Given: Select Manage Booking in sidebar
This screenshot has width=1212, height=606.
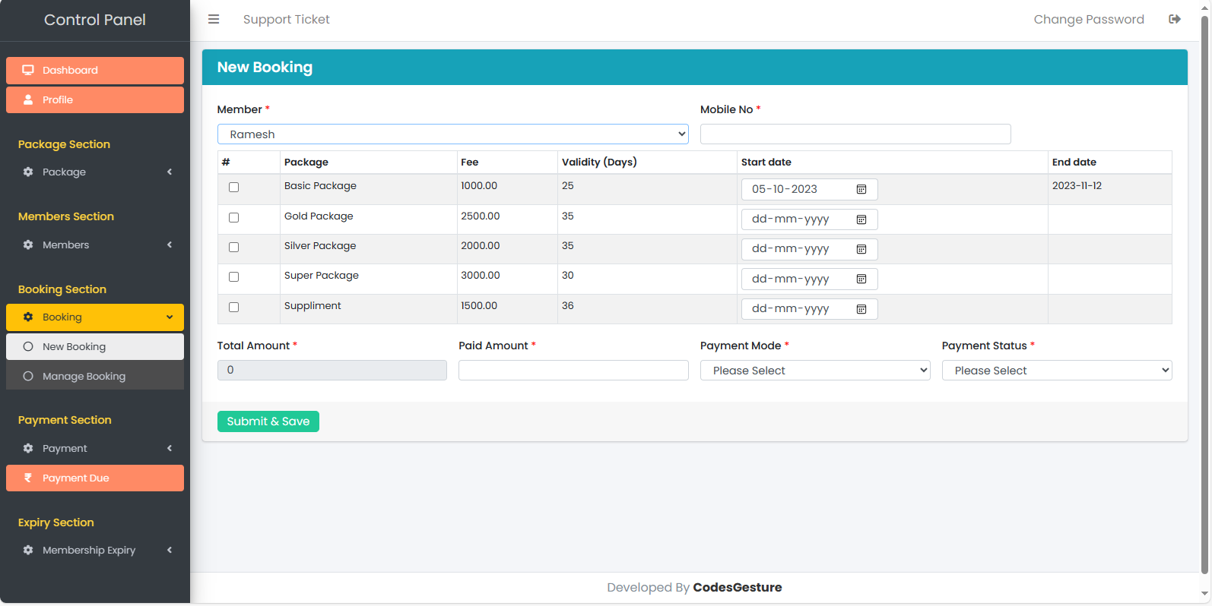Looking at the screenshot, I should 95,376.
